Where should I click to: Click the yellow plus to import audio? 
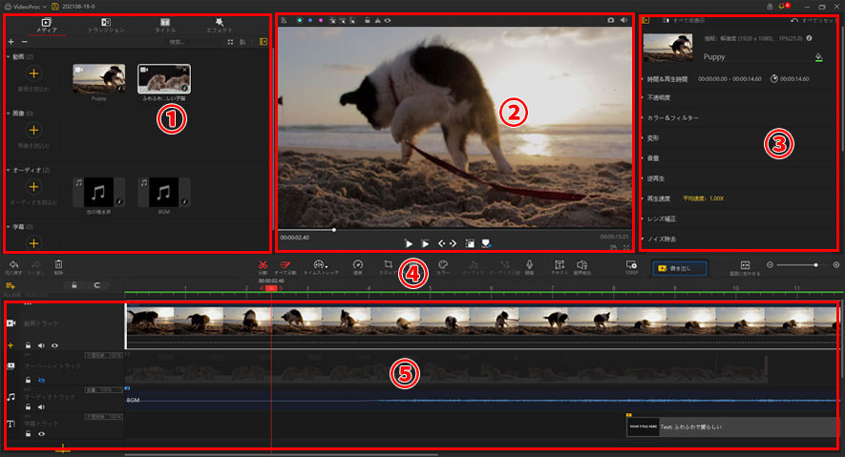33,187
